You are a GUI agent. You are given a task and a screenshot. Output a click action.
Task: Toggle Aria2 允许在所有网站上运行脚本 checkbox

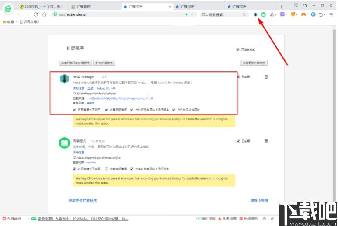point(132,110)
